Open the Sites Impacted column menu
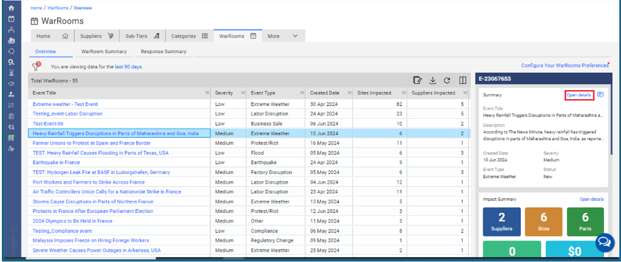The image size is (621, 262). 404,93
